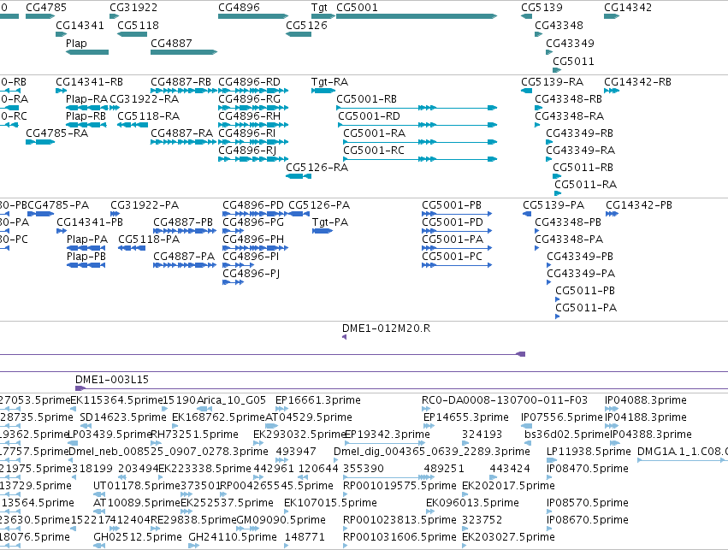Screen dimensions: 728x550
Task: Click the CG4785 gene label
Action: click(46, 8)
